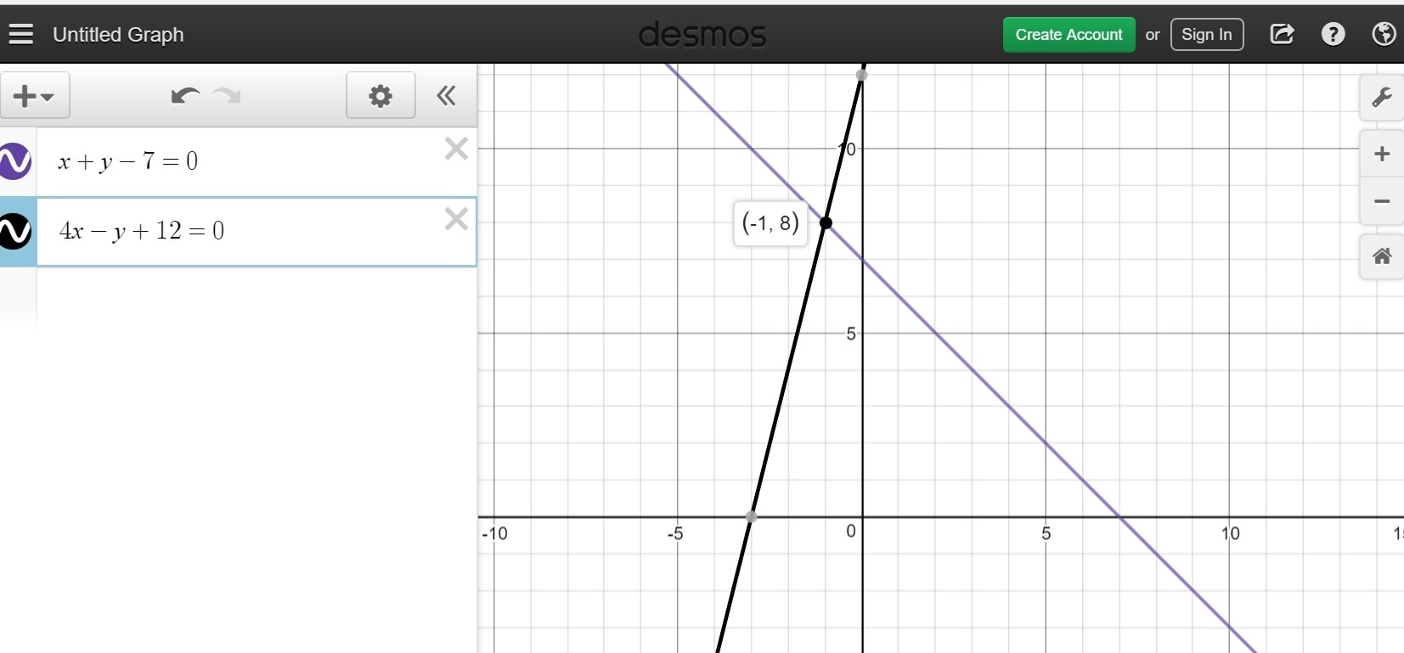Open the Add Item plus dropdown
This screenshot has width=1404, height=653.
34,96
